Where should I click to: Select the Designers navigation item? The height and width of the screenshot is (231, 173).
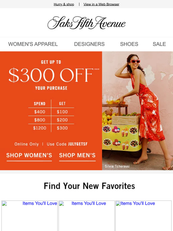pyautogui.click(x=89, y=44)
